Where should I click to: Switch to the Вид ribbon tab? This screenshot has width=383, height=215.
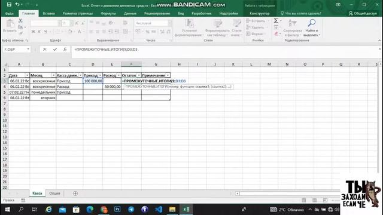coord(181,13)
